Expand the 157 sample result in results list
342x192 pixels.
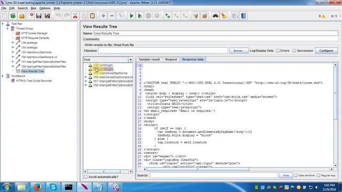pyautogui.click(x=86, y=81)
